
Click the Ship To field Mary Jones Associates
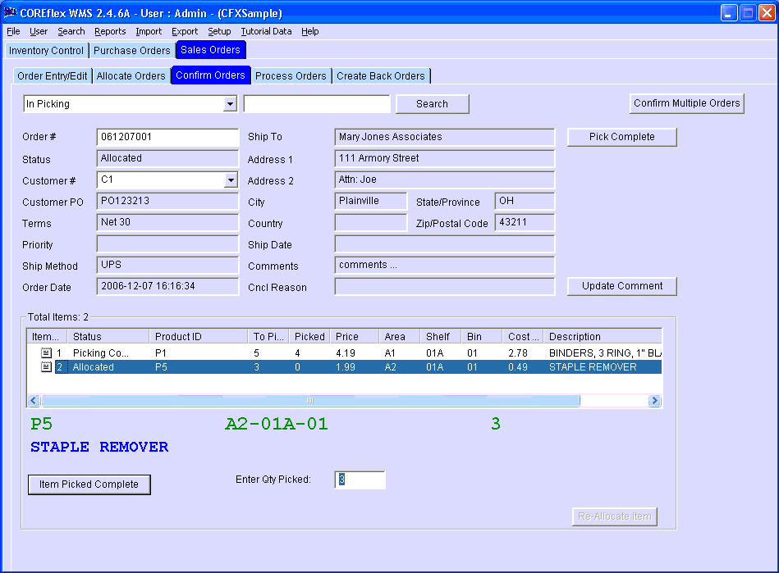pyautogui.click(x=445, y=138)
